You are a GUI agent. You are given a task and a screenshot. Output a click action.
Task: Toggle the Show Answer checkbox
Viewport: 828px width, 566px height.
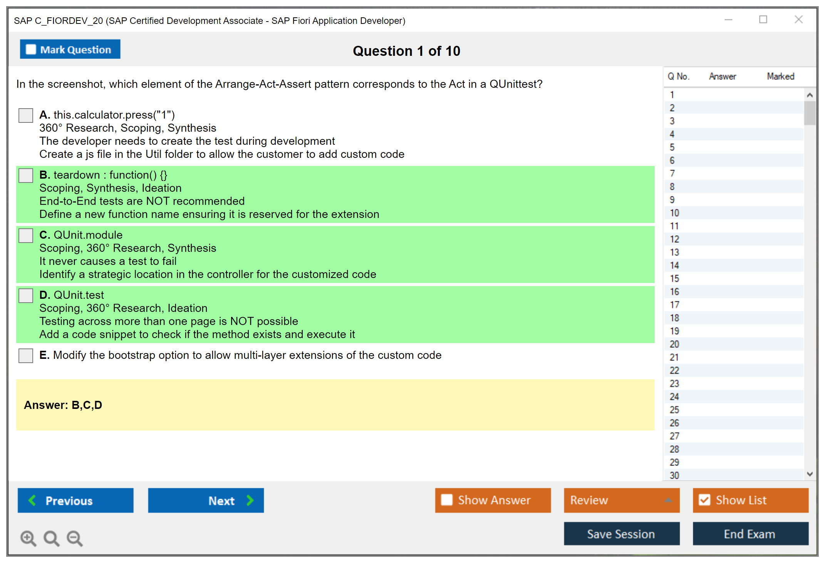tap(447, 500)
